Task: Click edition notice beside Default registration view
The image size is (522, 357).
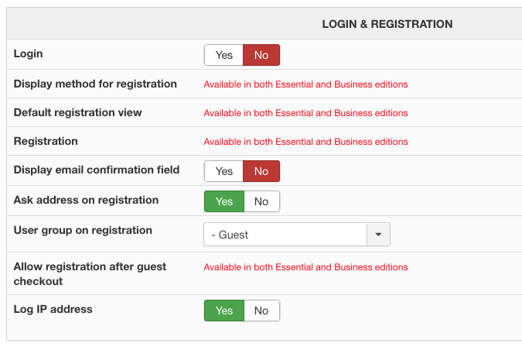Action: [305, 113]
